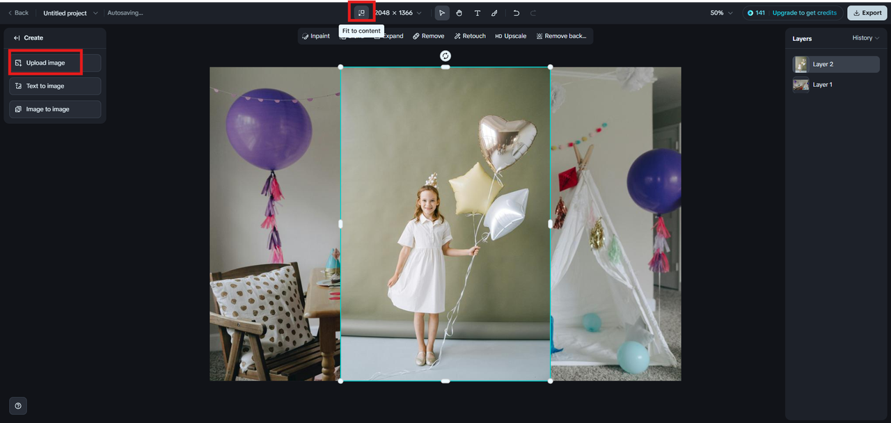This screenshot has height=423, width=891.
Task: Collapse the Create panel
Action: click(x=17, y=38)
